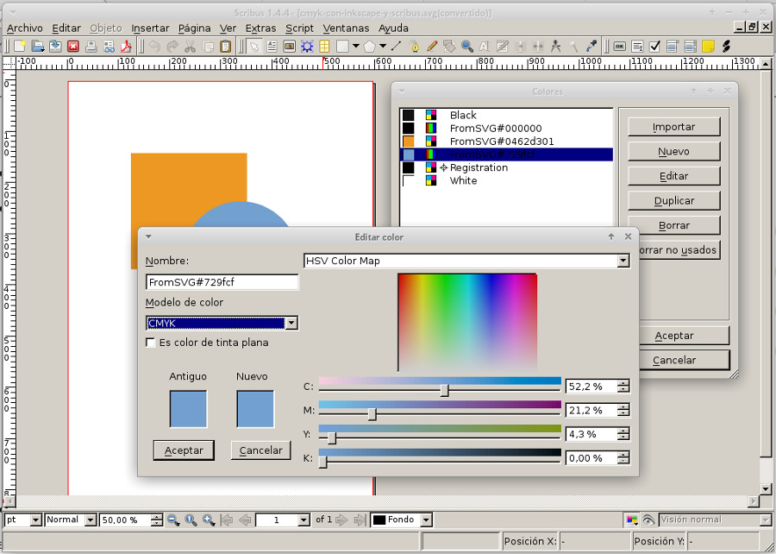Click the C cyan slider handle
The width and height of the screenshot is (776, 554).
pos(444,390)
